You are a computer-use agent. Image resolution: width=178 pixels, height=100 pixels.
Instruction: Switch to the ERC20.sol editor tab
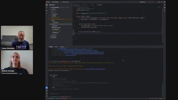pos(86,5)
